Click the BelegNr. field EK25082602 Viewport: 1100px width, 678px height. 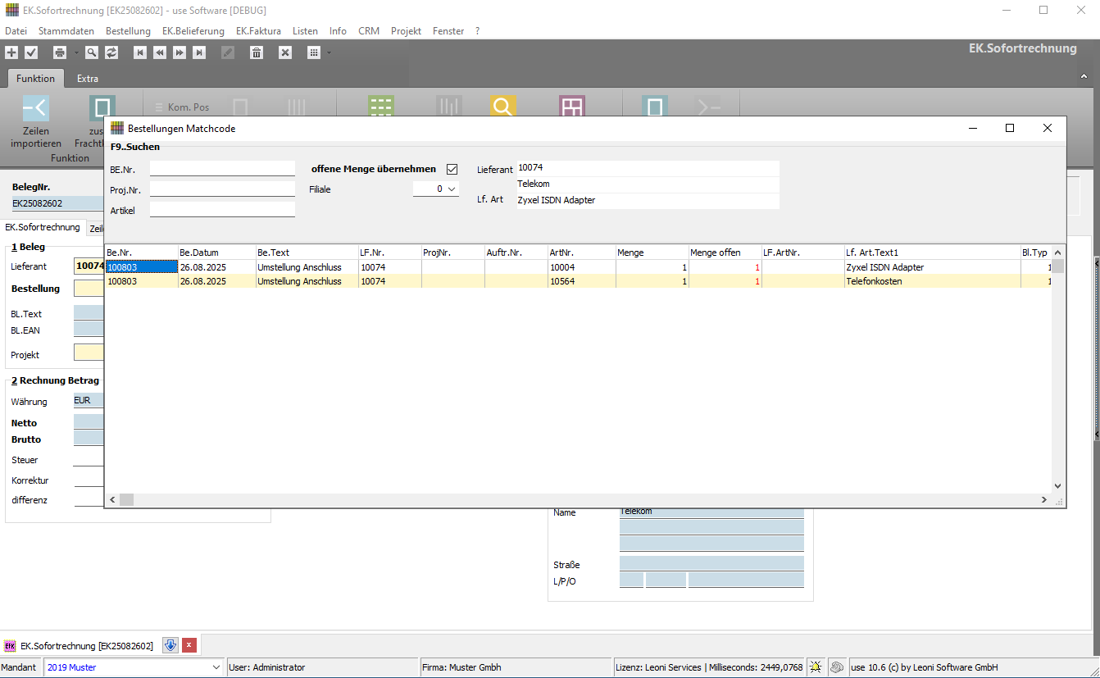point(57,203)
